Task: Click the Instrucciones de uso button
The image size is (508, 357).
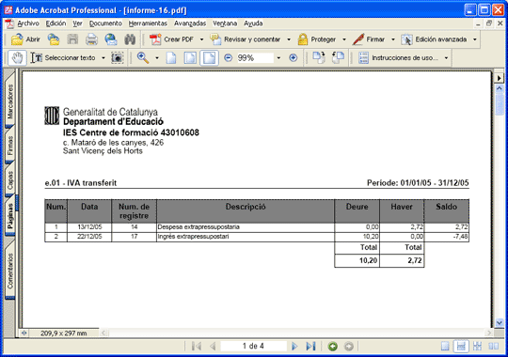Action: (x=398, y=58)
